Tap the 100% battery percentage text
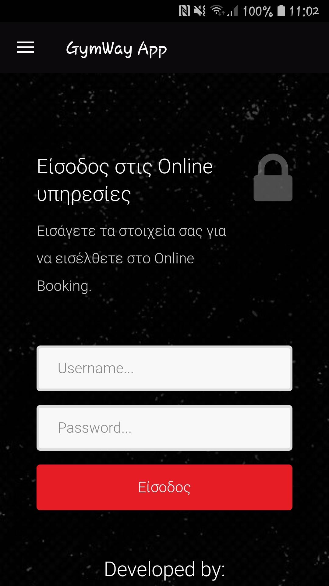 [257, 12]
